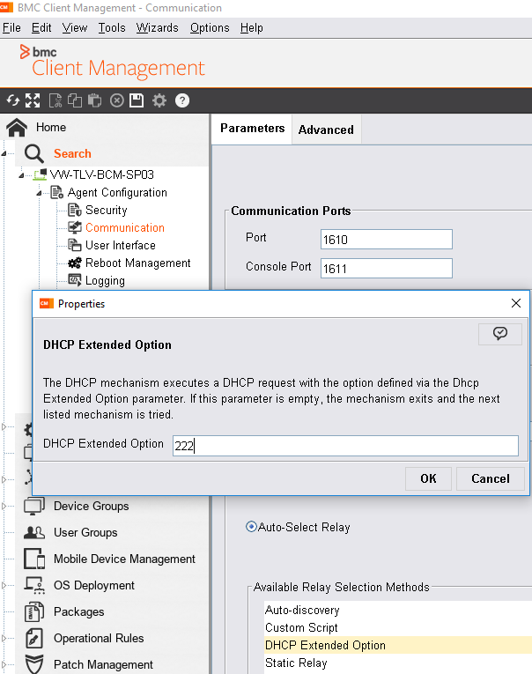Click the comment icon button in Properties dialog

(x=499, y=334)
